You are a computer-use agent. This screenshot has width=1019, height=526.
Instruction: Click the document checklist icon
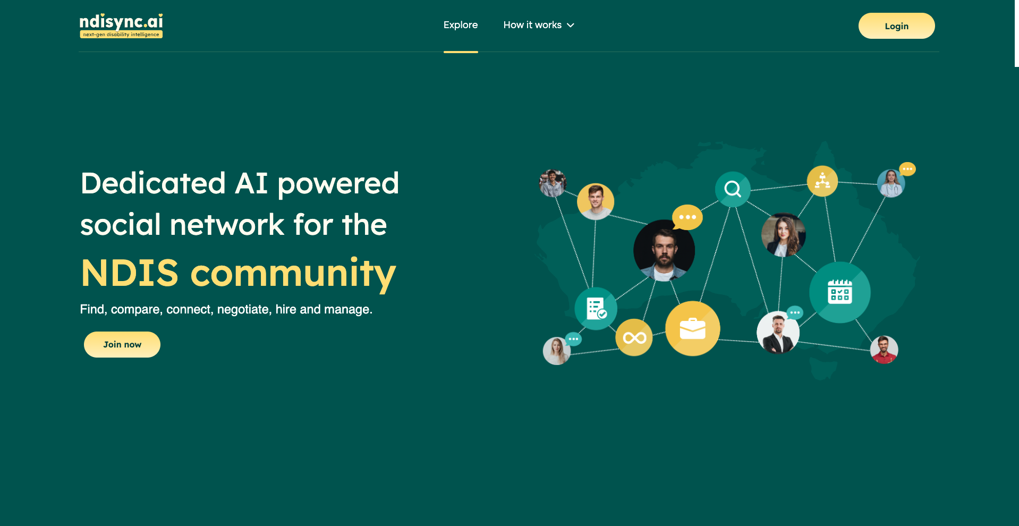click(596, 309)
